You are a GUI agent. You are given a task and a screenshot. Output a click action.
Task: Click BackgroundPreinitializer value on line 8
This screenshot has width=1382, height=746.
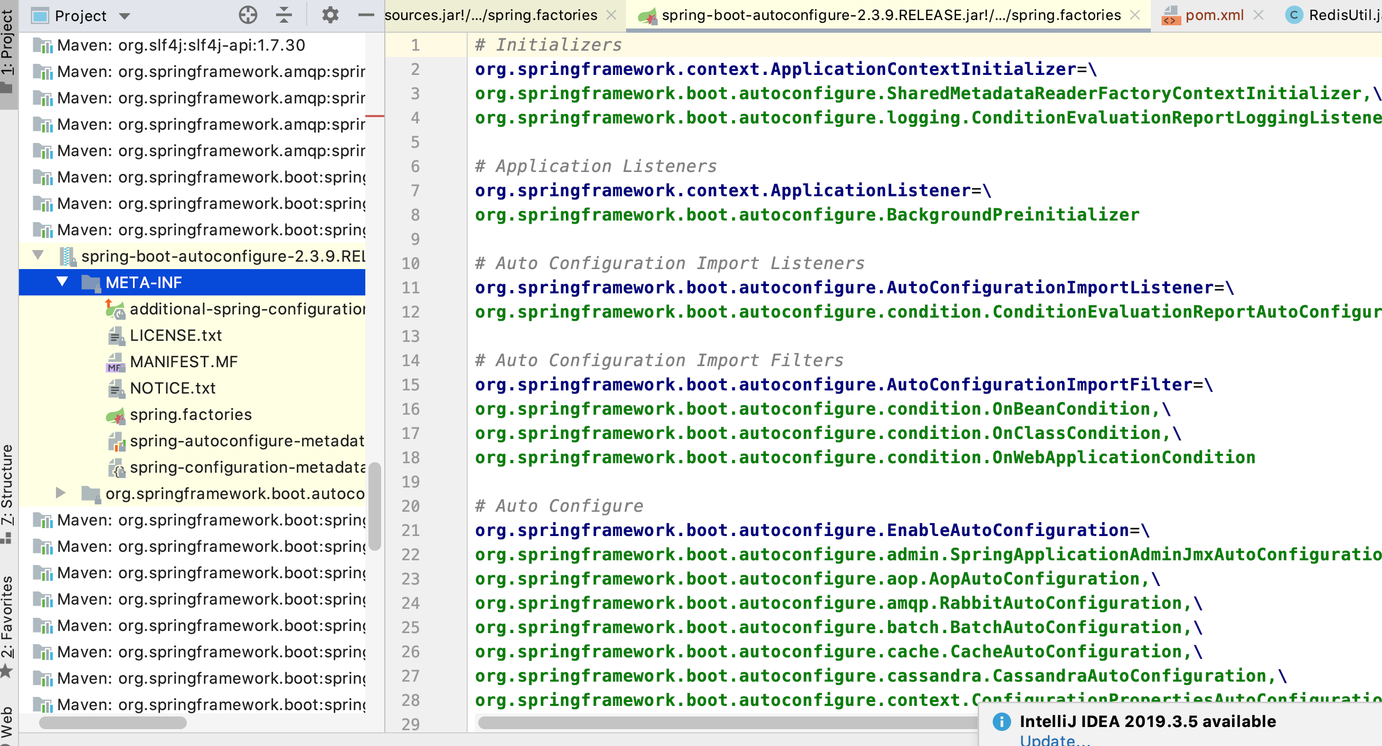tap(807, 215)
